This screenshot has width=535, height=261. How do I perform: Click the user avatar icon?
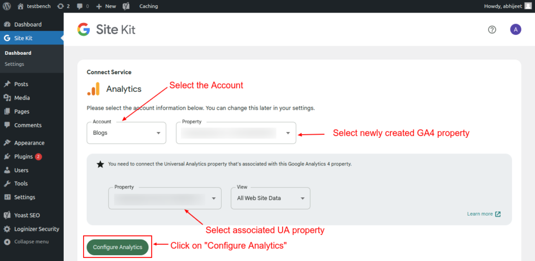click(516, 29)
